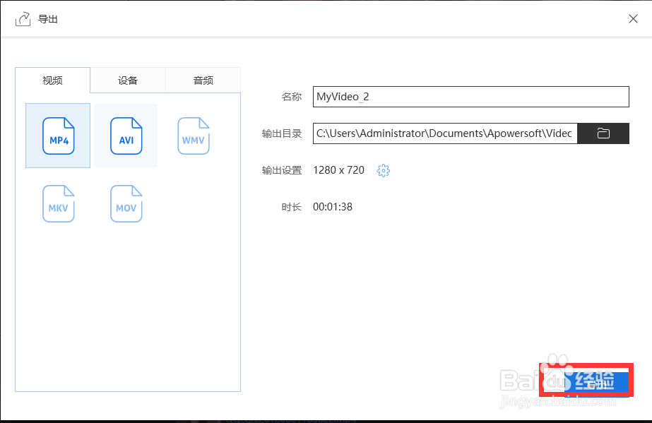Screen dimensions: 652x423
Task: Open the output directory folder browser
Action: coord(604,133)
